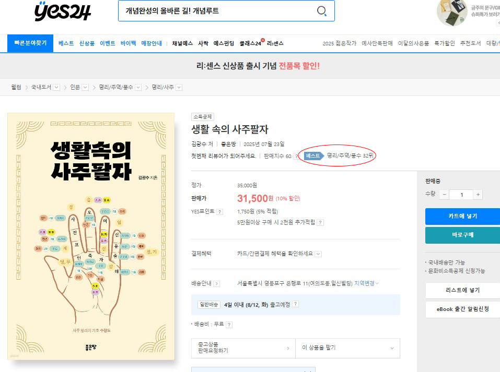Screen dimensions: 500x372
Task: Click eBook 출간 알림신청 button
Action: pyautogui.click(x=463, y=309)
